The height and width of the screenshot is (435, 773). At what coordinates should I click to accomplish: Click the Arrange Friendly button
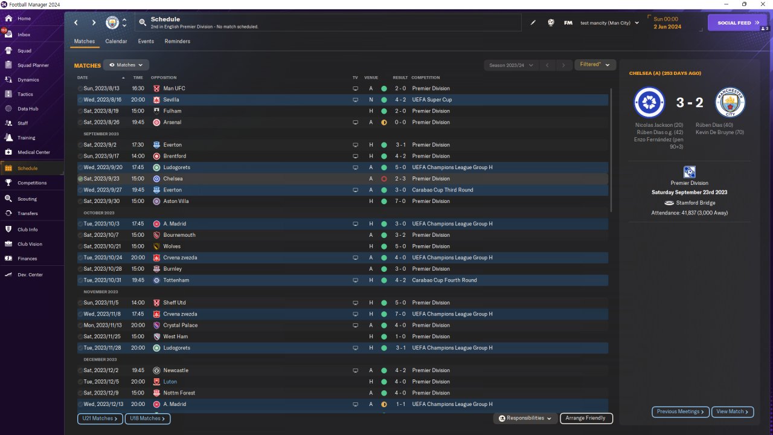(586, 418)
